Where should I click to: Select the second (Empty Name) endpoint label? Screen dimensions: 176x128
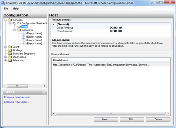point(34,37)
